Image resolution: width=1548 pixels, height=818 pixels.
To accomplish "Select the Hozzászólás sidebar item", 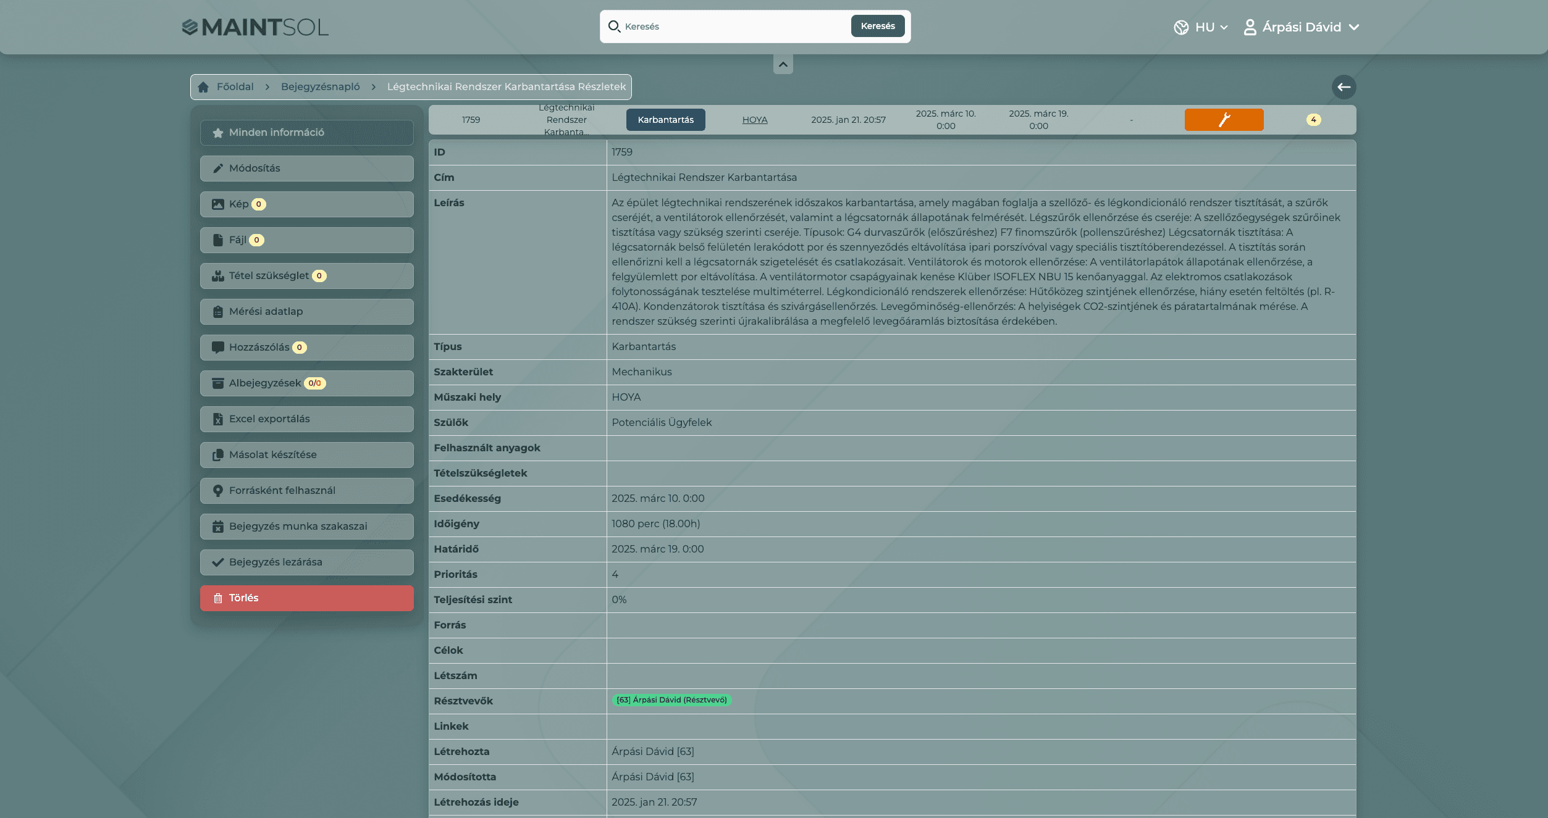I will (306, 348).
